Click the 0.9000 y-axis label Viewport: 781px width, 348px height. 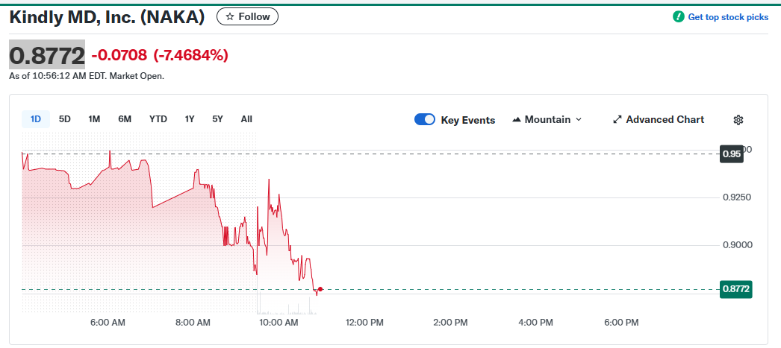pyautogui.click(x=737, y=246)
